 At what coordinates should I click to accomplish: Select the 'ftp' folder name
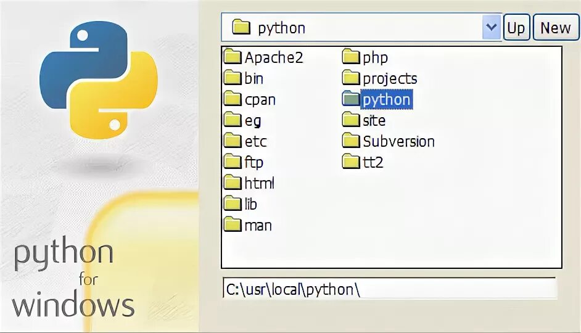click(x=254, y=163)
